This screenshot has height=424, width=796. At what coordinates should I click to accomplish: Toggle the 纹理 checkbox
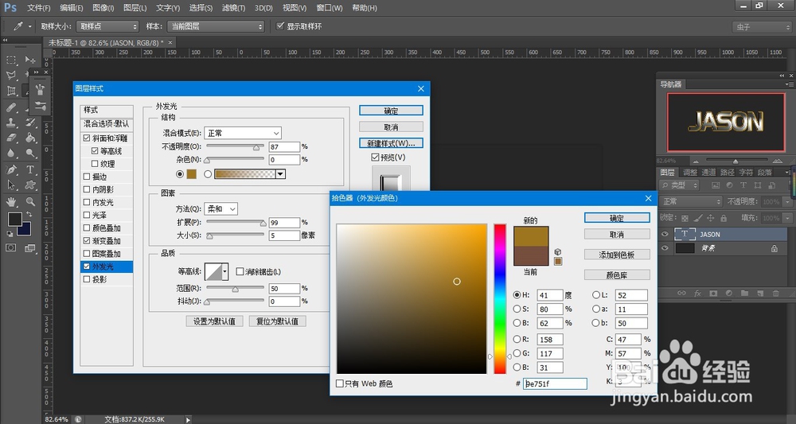95,164
